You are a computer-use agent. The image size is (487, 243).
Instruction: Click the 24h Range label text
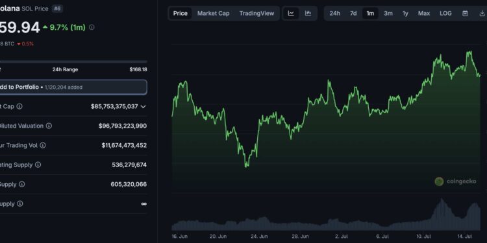point(65,69)
